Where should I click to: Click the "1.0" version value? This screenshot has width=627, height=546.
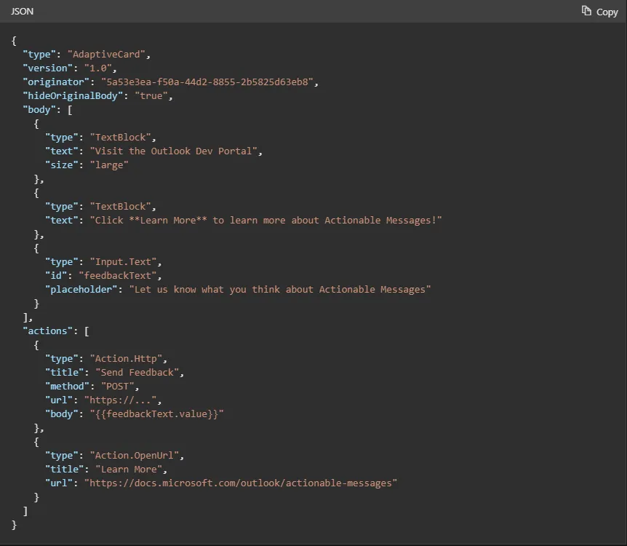tap(97, 68)
